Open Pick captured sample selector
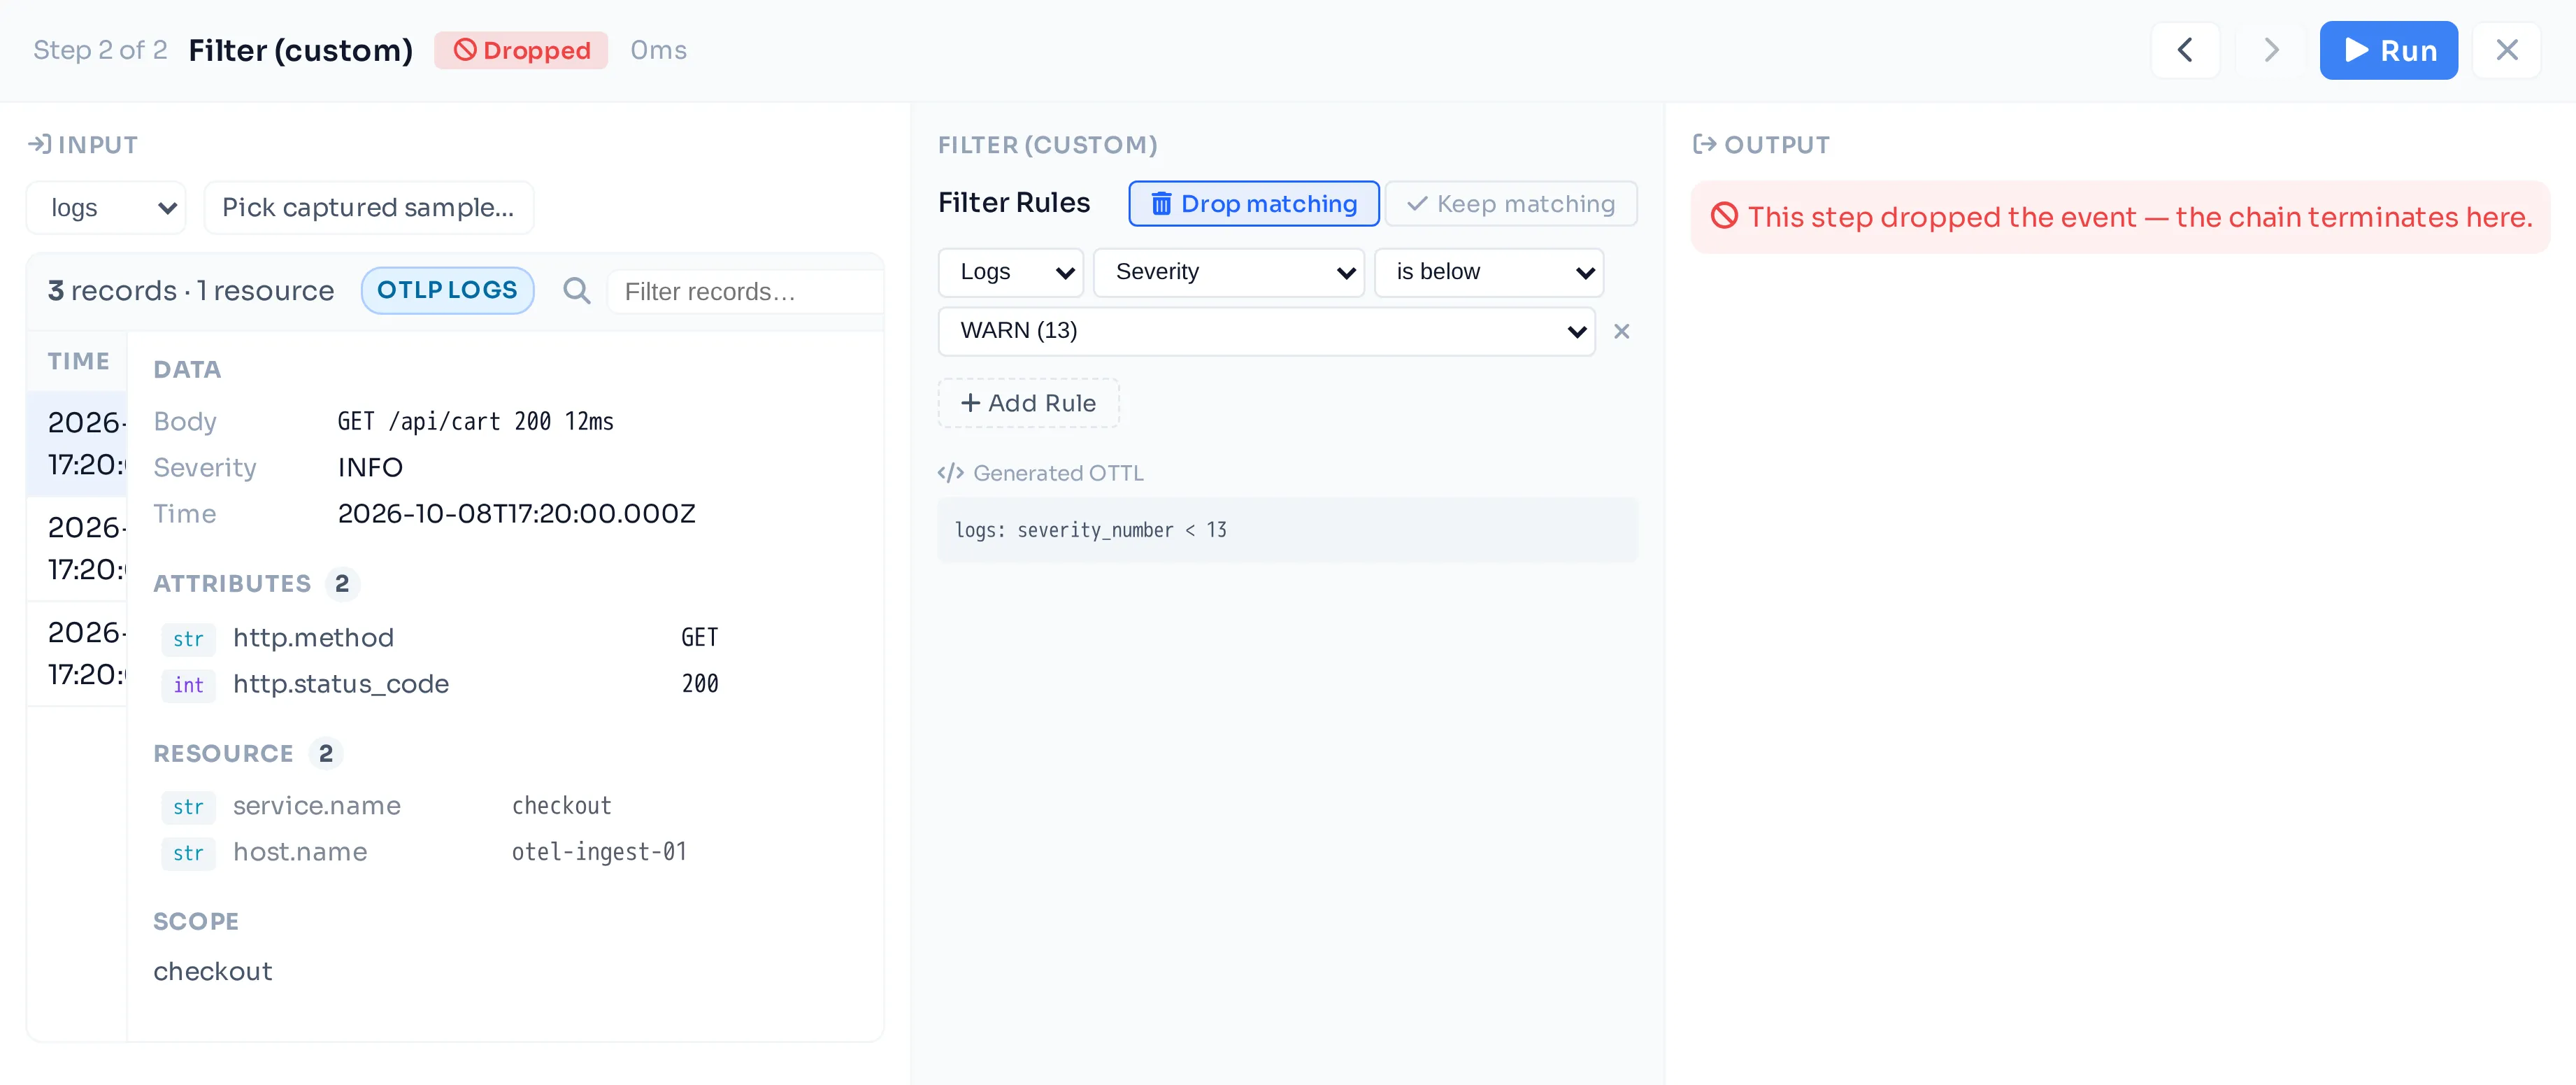This screenshot has height=1085, width=2576. pos(368,208)
